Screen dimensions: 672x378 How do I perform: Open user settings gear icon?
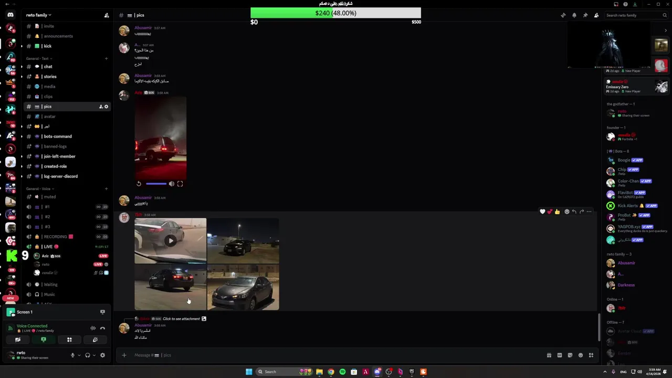pyautogui.click(x=102, y=355)
